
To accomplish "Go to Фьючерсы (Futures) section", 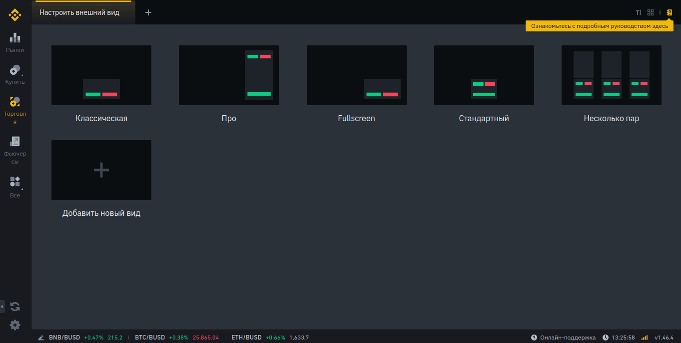I will coord(15,150).
